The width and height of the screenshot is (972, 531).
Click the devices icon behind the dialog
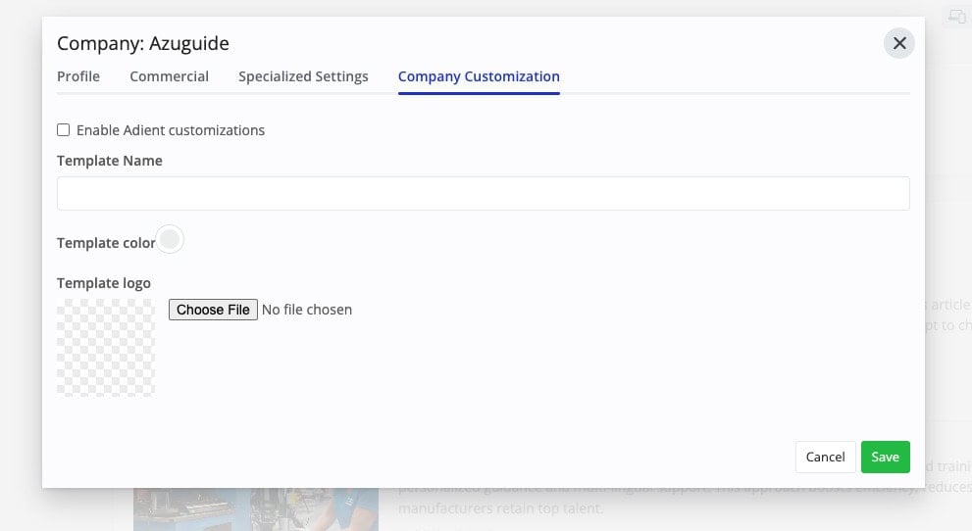point(956,16)
